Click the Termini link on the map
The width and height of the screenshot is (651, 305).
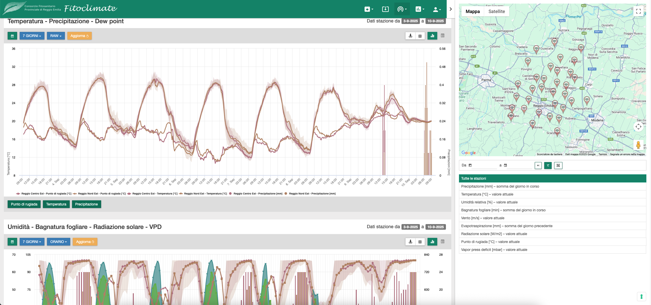602,154
